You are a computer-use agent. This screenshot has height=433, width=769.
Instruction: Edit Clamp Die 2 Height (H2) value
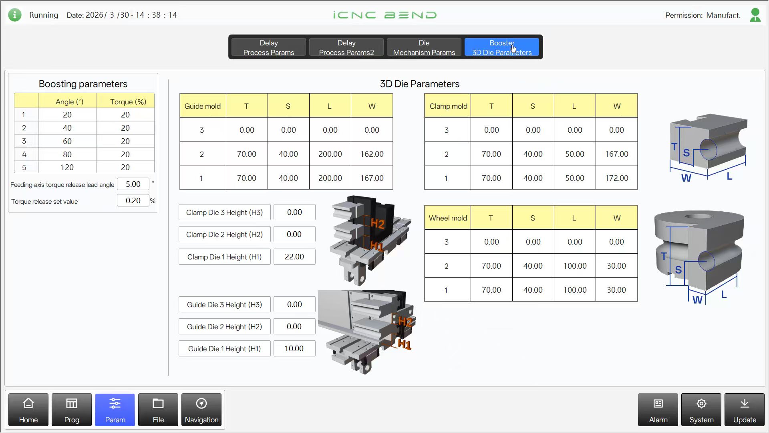(294, 234)
